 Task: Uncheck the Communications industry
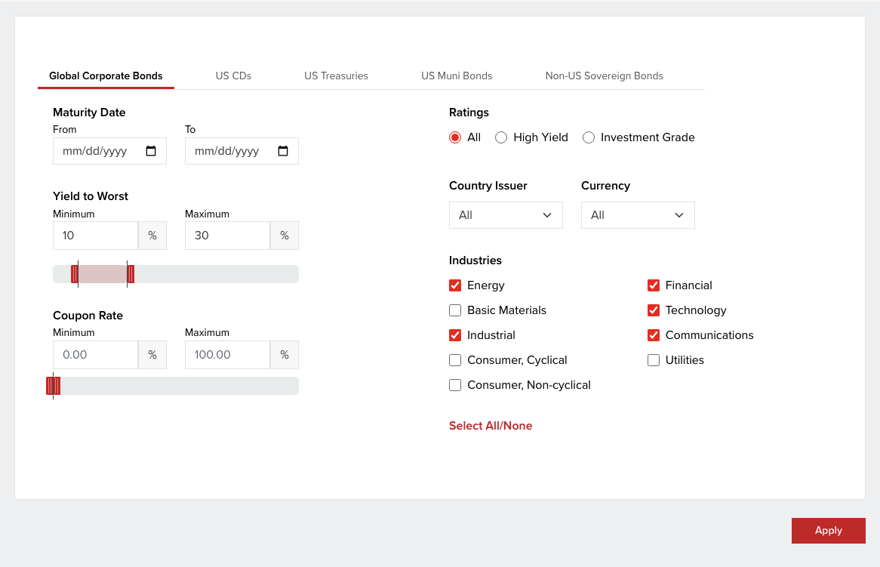pos(654,335)
